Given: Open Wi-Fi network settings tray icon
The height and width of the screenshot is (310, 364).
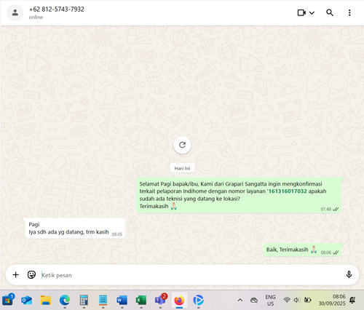Looking at the screenshot, I should pyautogui.click(x=287, y=300).
